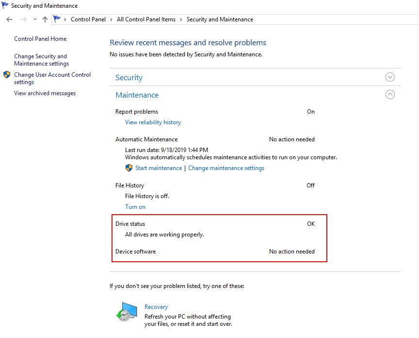Click 'All drives are working properly.' text
The height and width of the screenshot is (338, 419).
pos(164,235)
